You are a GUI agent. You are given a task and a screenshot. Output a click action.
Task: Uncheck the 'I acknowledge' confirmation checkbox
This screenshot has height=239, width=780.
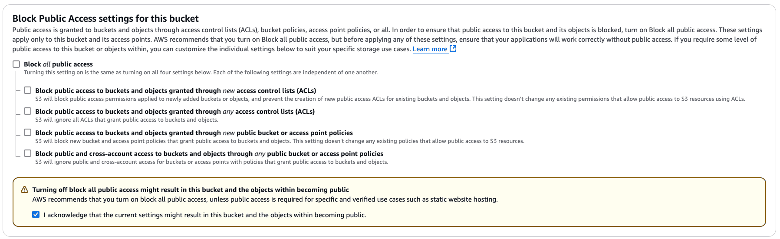36,215
